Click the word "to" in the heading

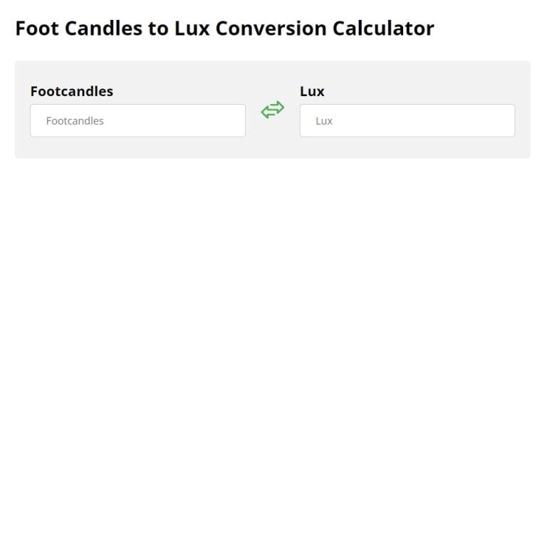(x=158, y=28)
